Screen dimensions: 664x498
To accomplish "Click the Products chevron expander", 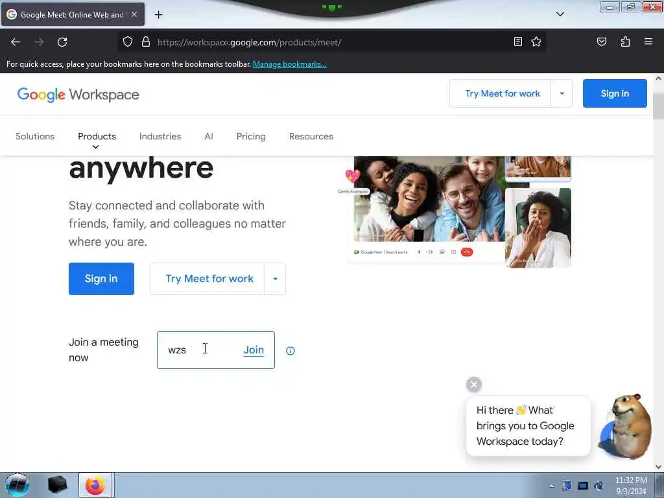I will pos(96,147).
